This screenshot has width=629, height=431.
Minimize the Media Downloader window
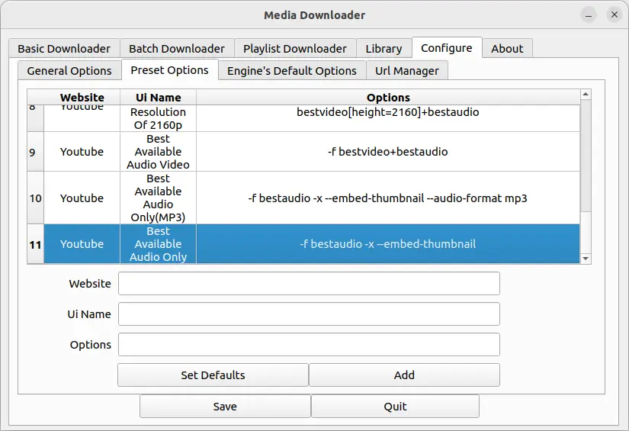coord(589,15)
